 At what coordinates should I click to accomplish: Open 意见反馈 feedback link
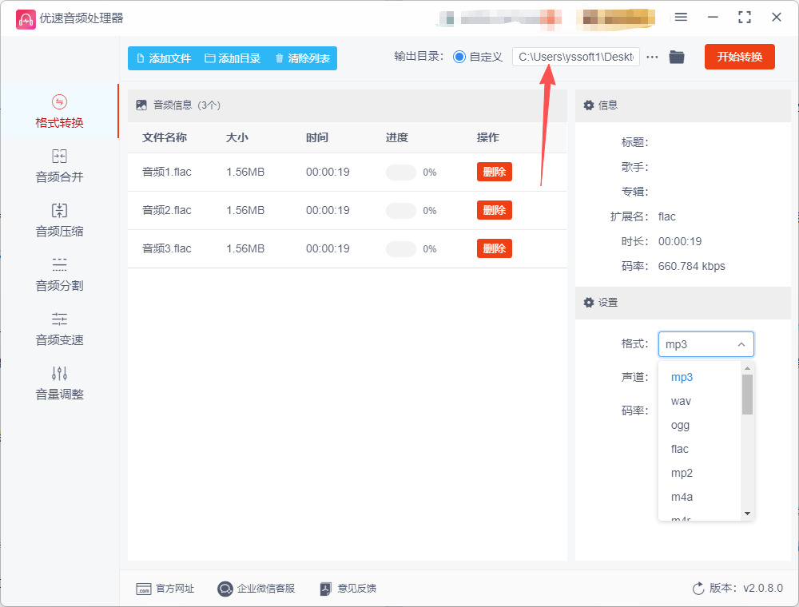348,589
